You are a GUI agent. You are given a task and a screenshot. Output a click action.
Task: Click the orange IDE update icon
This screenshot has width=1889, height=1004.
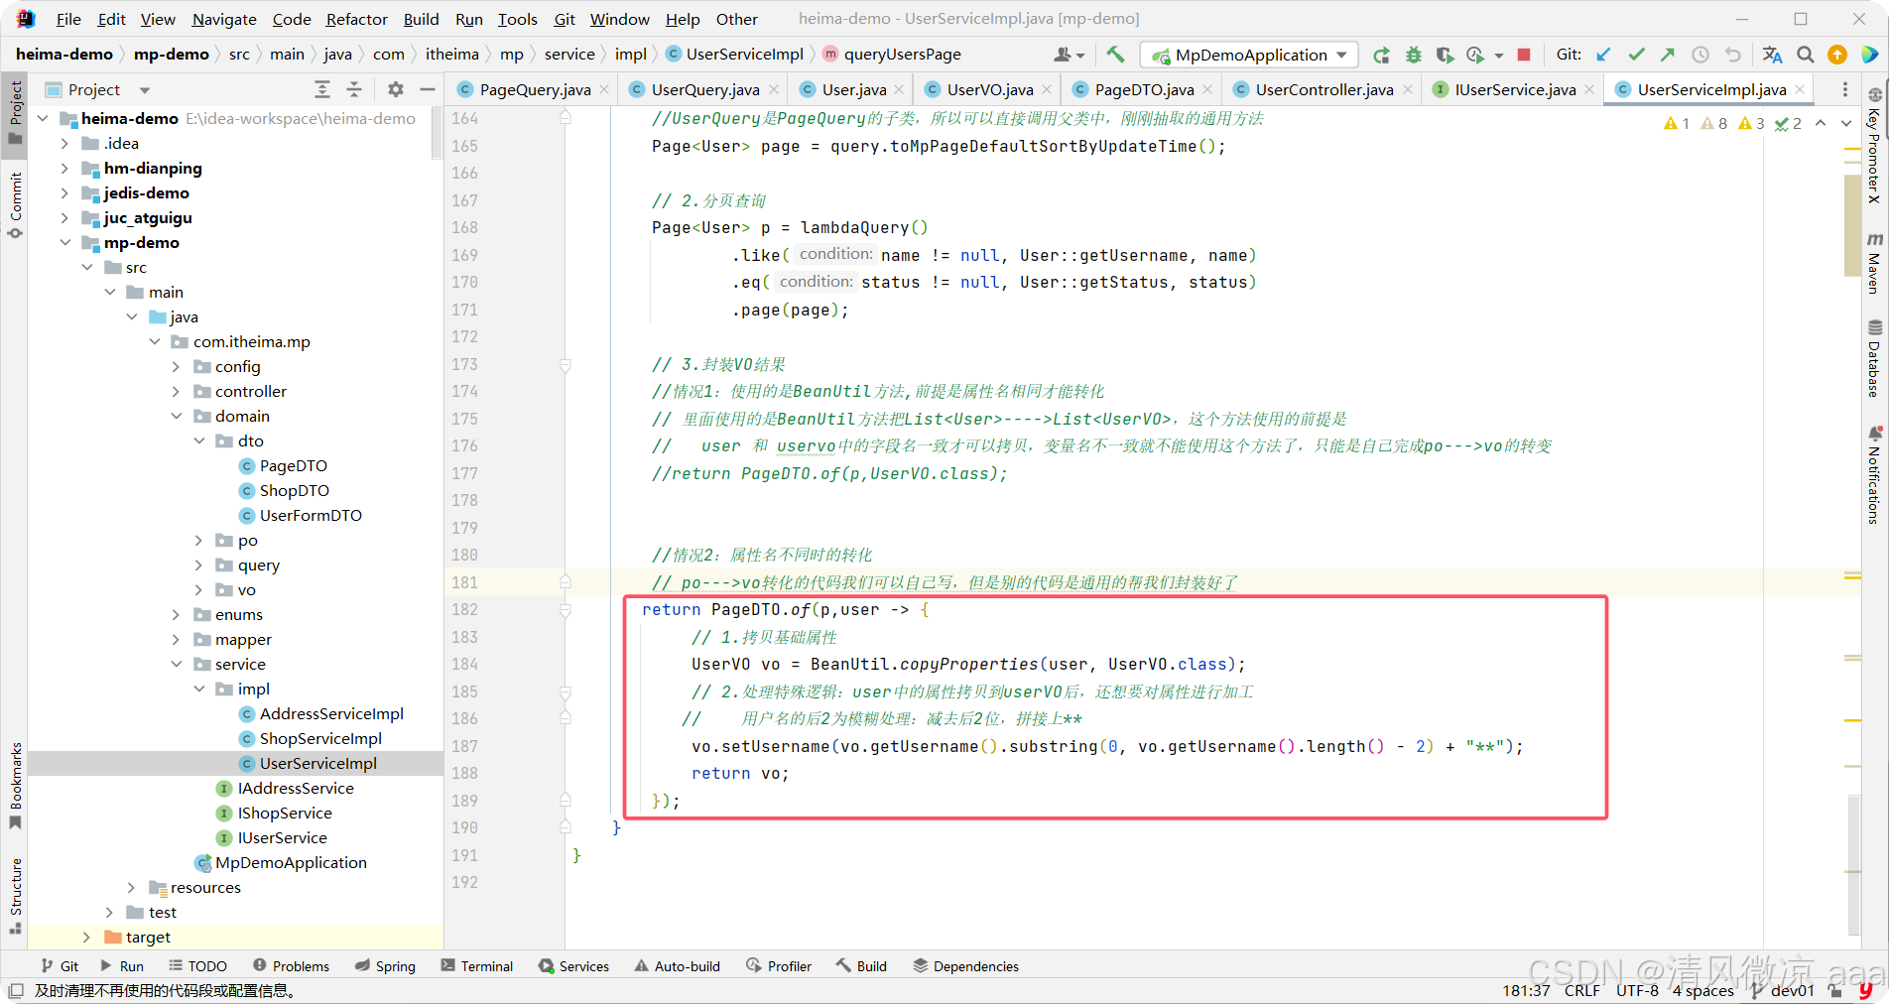pos(1837,55)
